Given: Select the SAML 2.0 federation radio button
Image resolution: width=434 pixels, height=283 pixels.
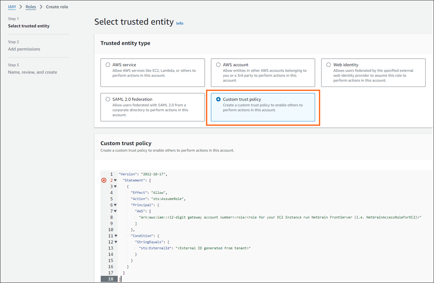Looking at the screenshot, I should tap(108, 99).
